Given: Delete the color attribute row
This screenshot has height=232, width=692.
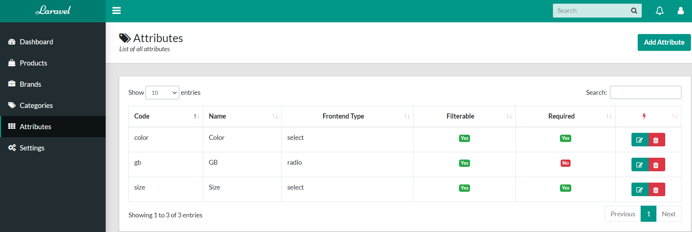Looking at the screenshot, I should point(656,140).
